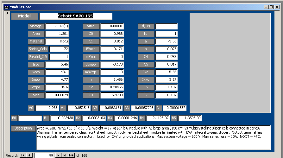The width and height of the screenshot is (283, 158).
Task: Edit the A3 field value 0.00057776
Action: 142,108
